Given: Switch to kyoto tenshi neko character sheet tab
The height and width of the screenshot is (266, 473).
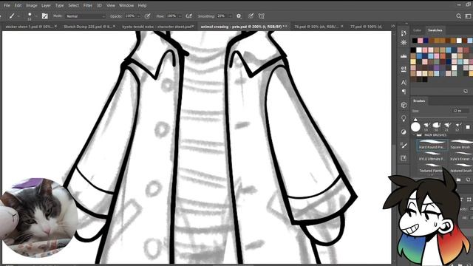Looking at the screenshot, I should click(x=157, y=27).
